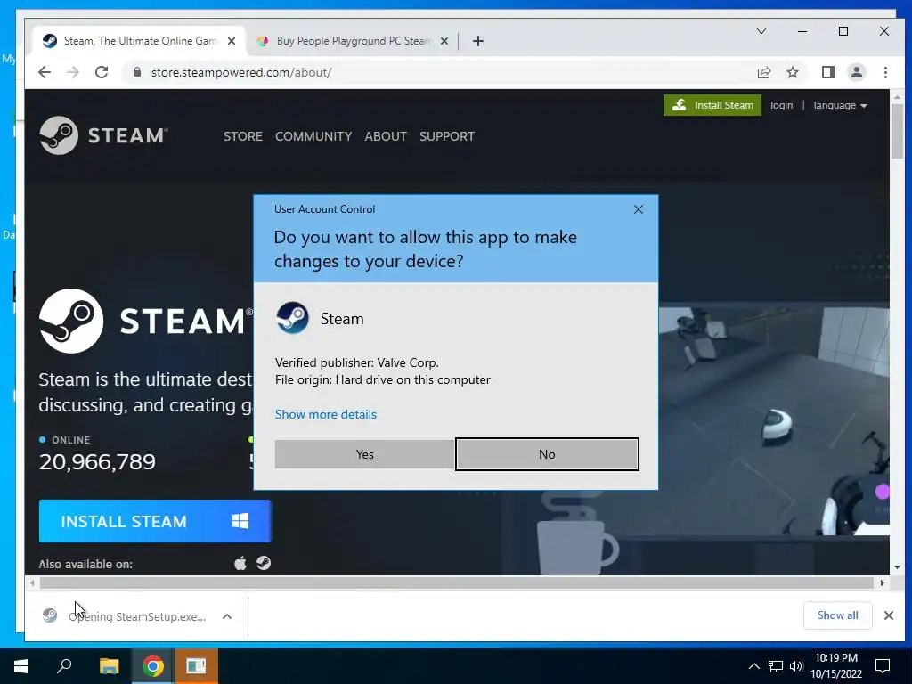912x684 pixels.
Task: Click the vertical scrollbar thumb
Action: click(x=897, y=131)
